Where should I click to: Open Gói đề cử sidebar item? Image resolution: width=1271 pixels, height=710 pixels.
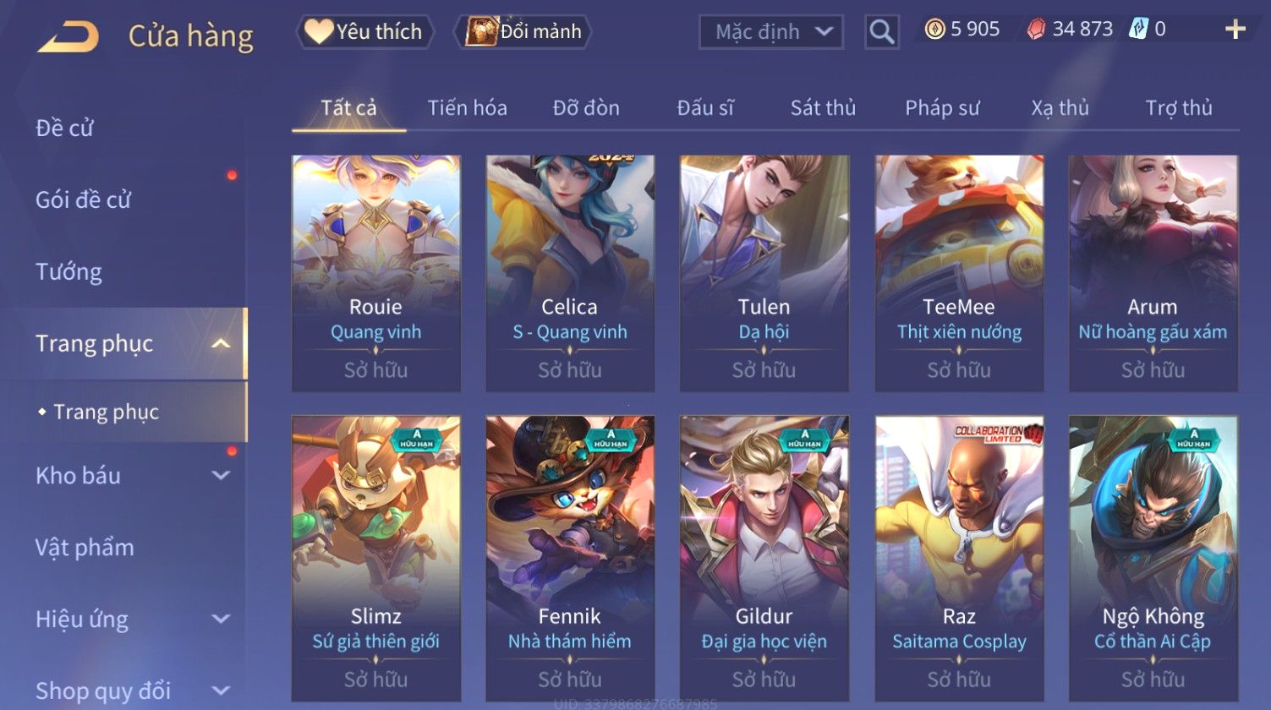coord(83,199)
